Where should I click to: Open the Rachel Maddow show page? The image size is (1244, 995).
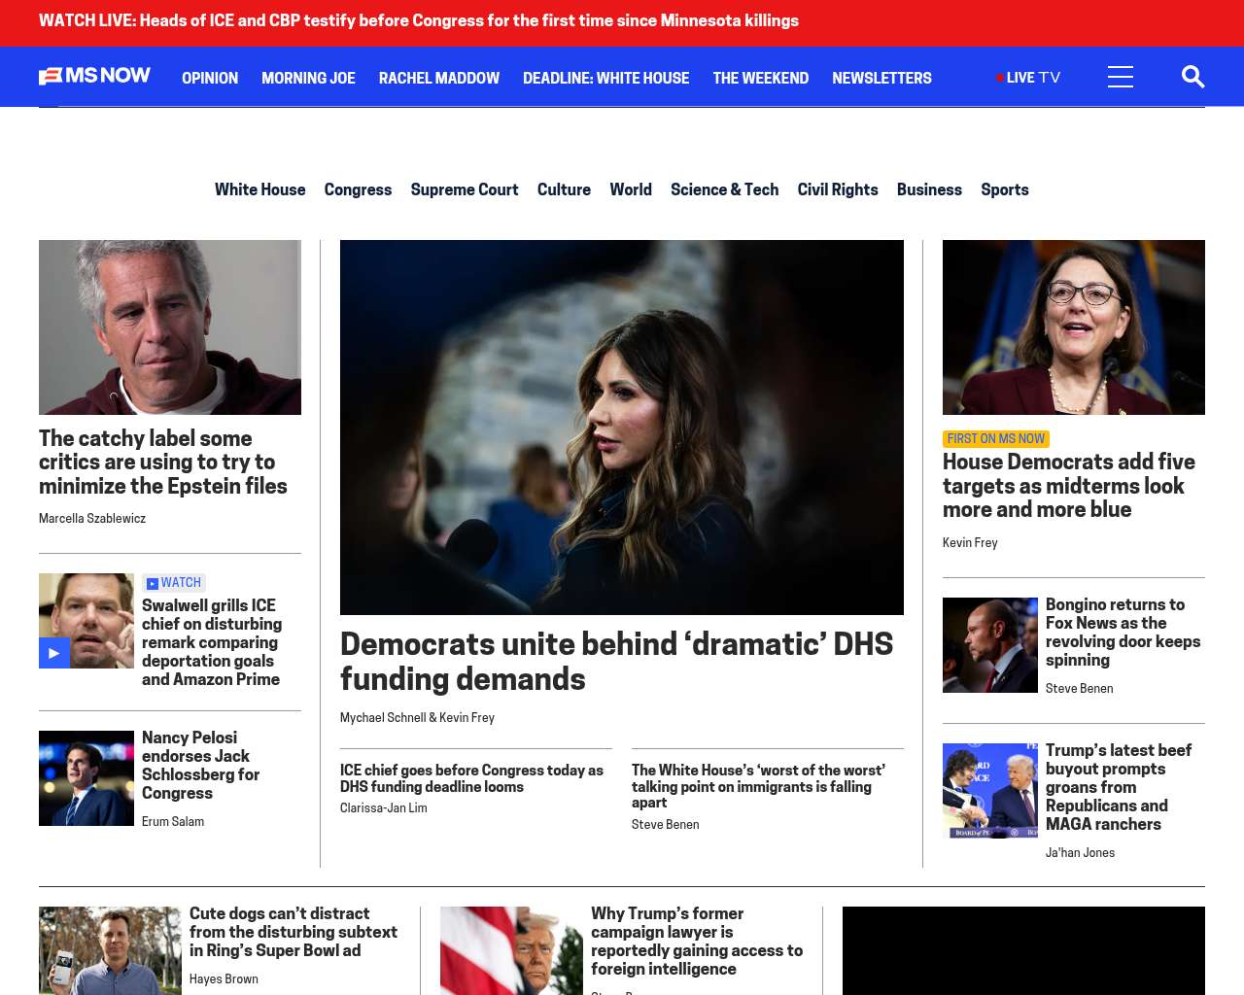pos(439,78)
